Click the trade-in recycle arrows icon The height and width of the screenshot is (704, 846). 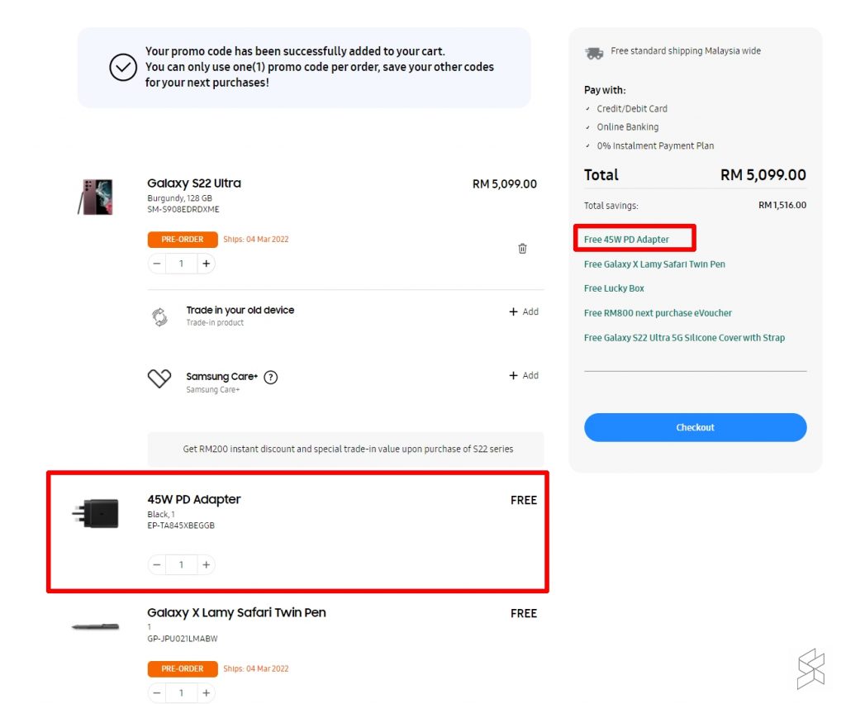[159, 316]
